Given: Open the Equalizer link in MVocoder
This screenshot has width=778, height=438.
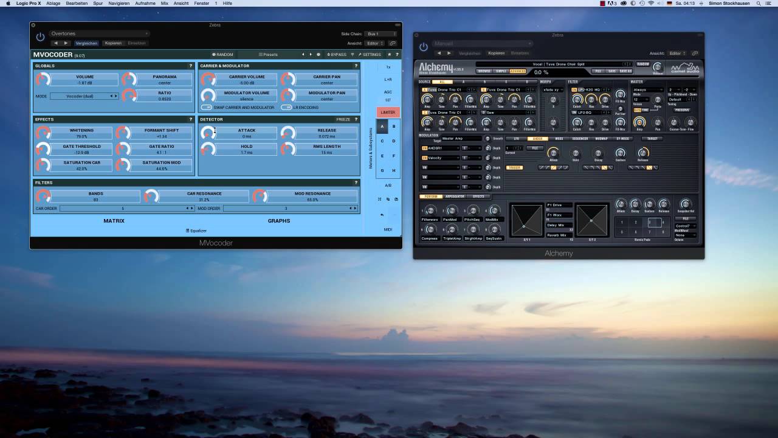Looking at the screenshot, I should 196,231.
